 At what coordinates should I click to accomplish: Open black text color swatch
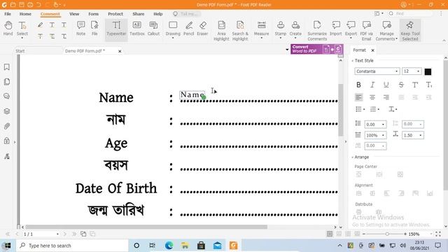pyautogui.click(x=428, y=71)
